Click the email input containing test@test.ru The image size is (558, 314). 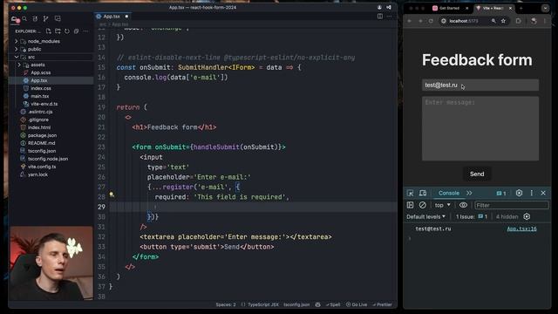click(x=480, y=85)
